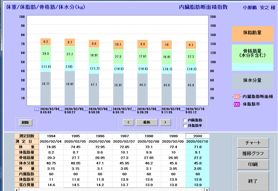Enable the 内臓脂肪 checkbox
This screenshot has width=278, height=191.
point(185,120)
